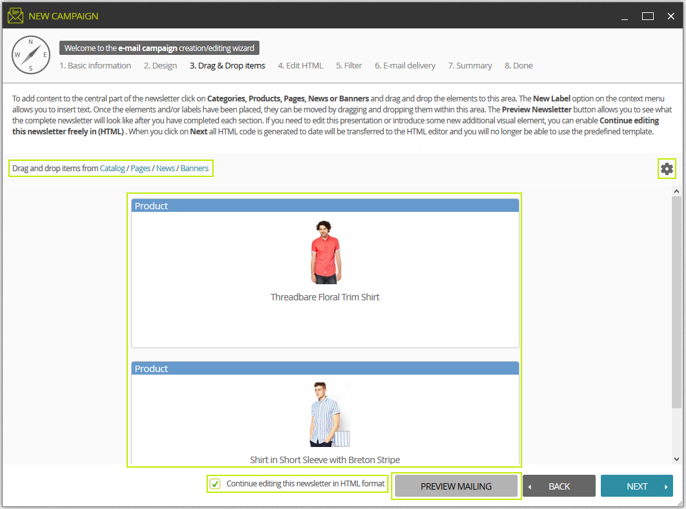Go to step 6. E-mail delivery
This screenshot has height=509, width=686.
[x=405, y=66]
